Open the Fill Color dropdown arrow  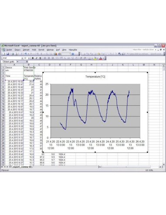pyautogui.click(x=98, y=58)
